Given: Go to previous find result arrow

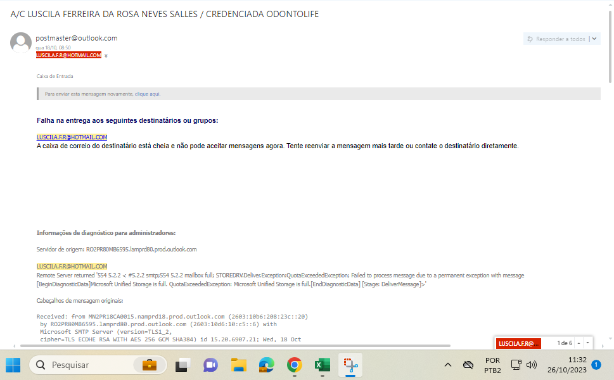Looking at the screenshot, I should 579,343.
